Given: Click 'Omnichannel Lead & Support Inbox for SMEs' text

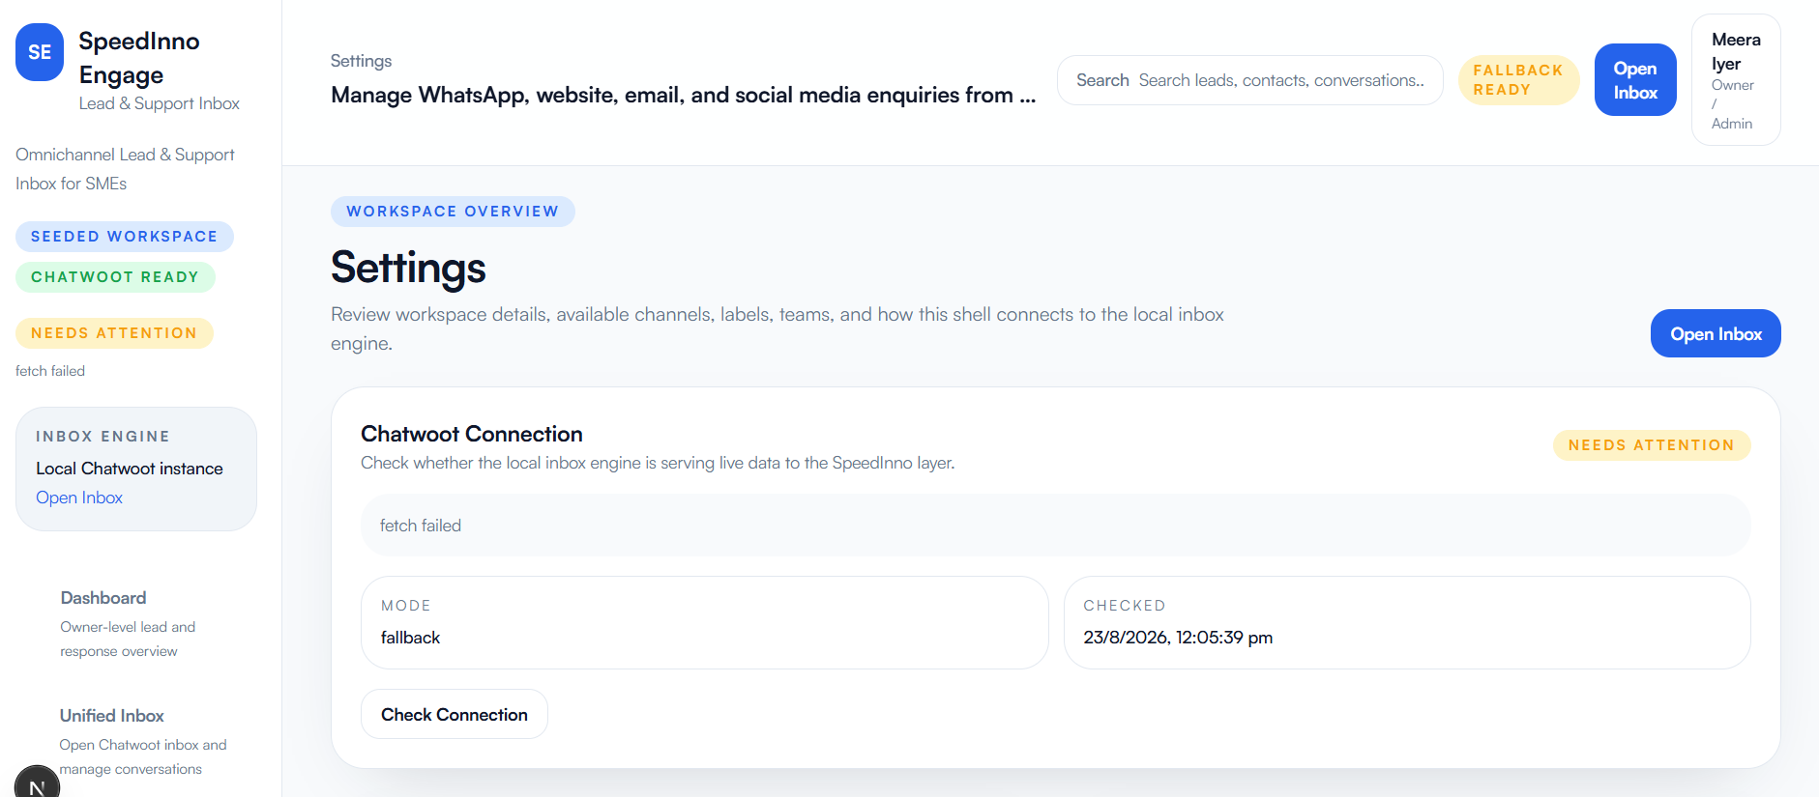Looking at the screenshot, I should [x=125, y=169].
